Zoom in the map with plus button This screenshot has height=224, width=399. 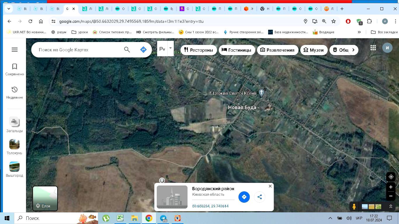tap(391, 187)
